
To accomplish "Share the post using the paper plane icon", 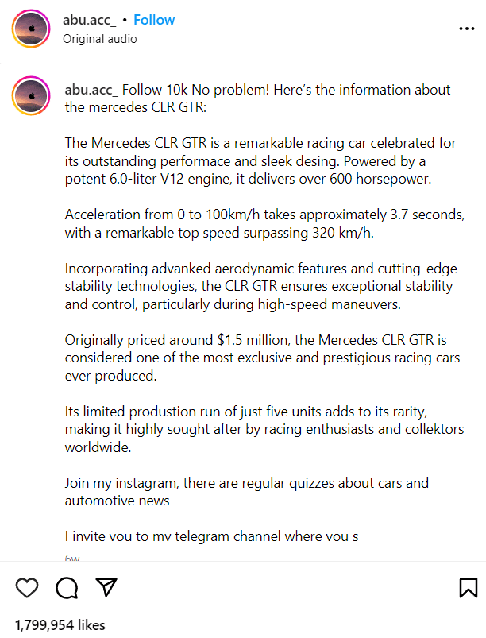I will point(106,588).
